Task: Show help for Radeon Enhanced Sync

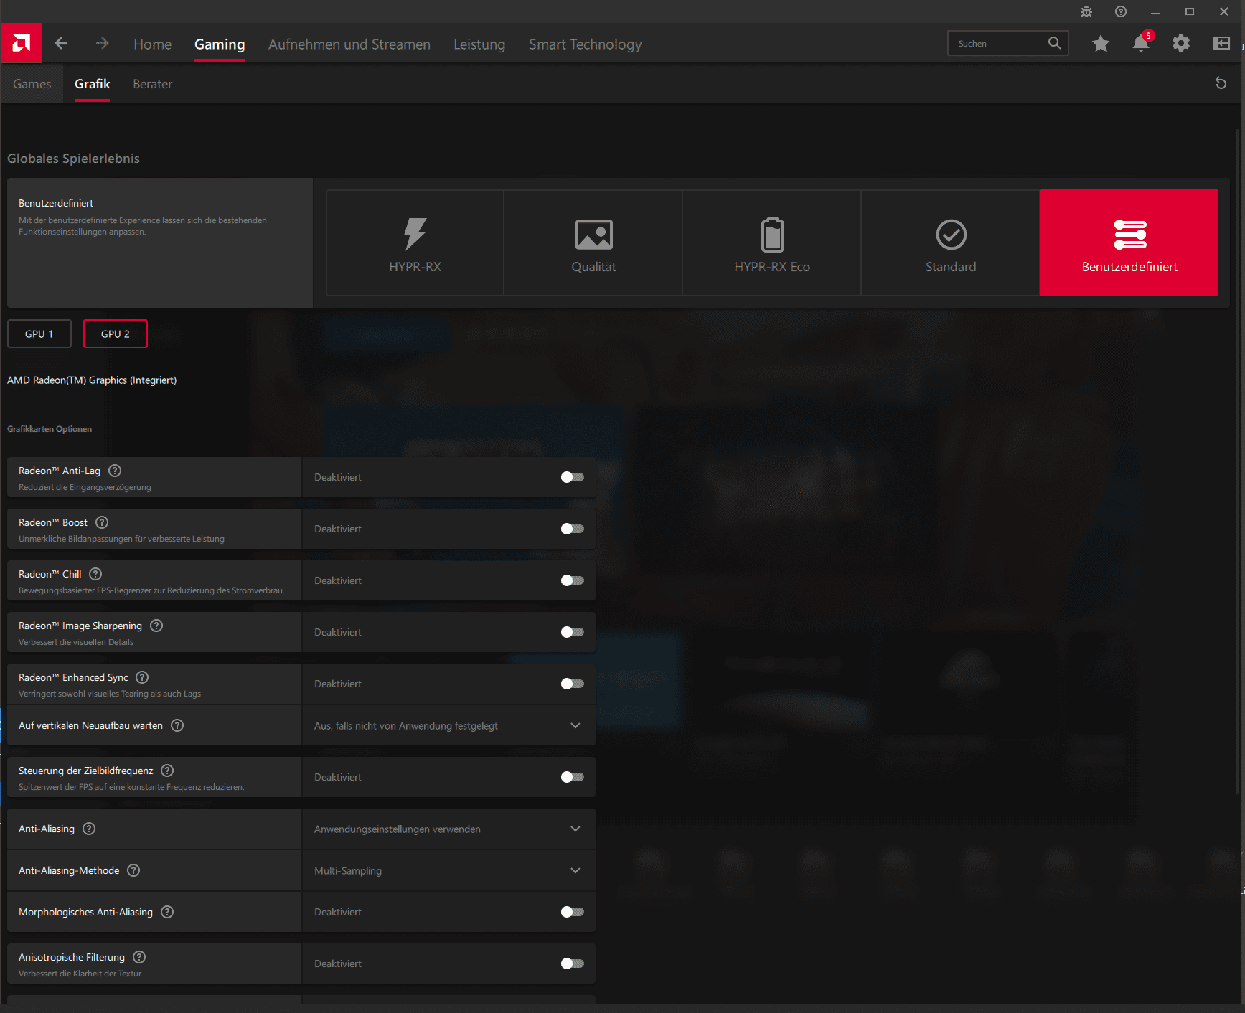Action: [x=142, y=677]
